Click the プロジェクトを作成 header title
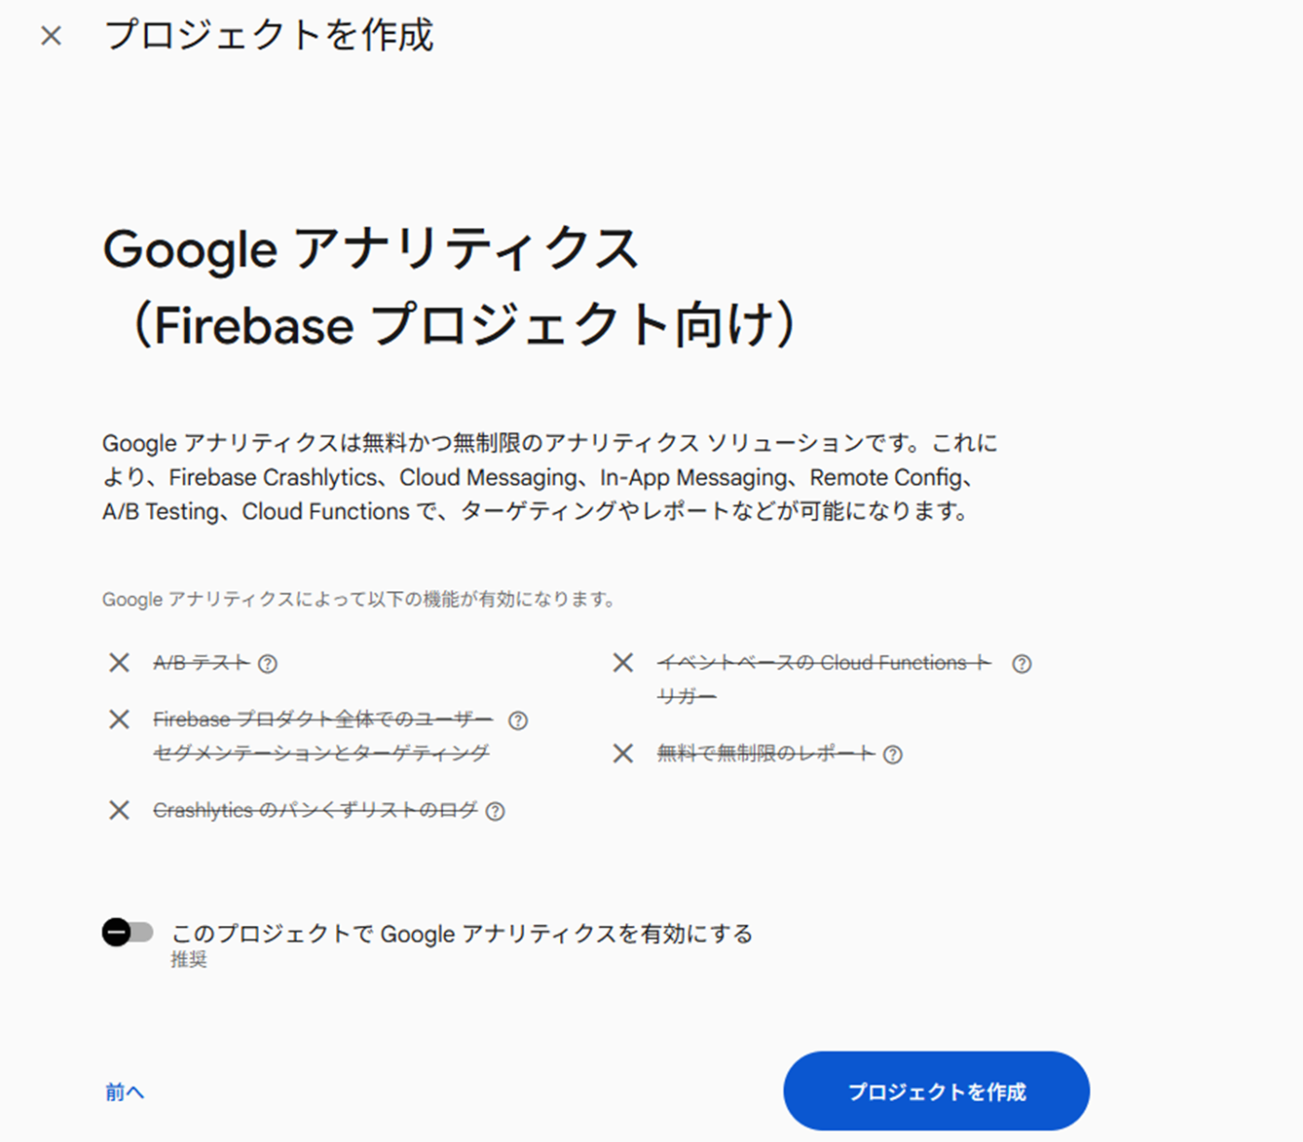 point(270,34)
